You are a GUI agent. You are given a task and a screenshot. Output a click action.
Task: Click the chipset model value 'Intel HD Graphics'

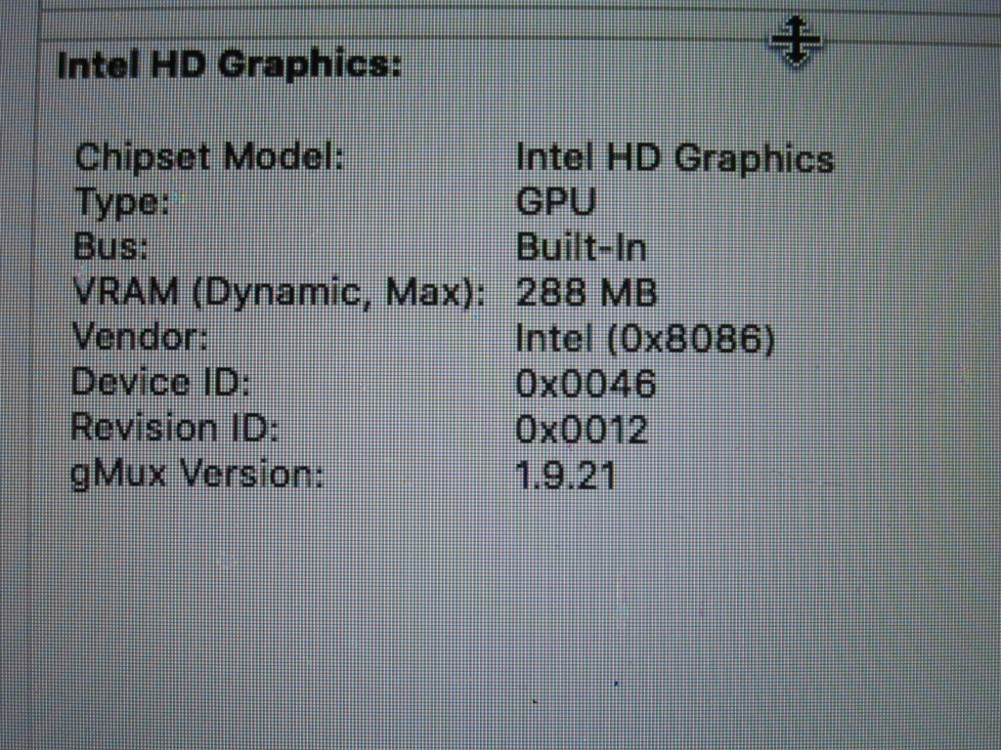point(675,159)
